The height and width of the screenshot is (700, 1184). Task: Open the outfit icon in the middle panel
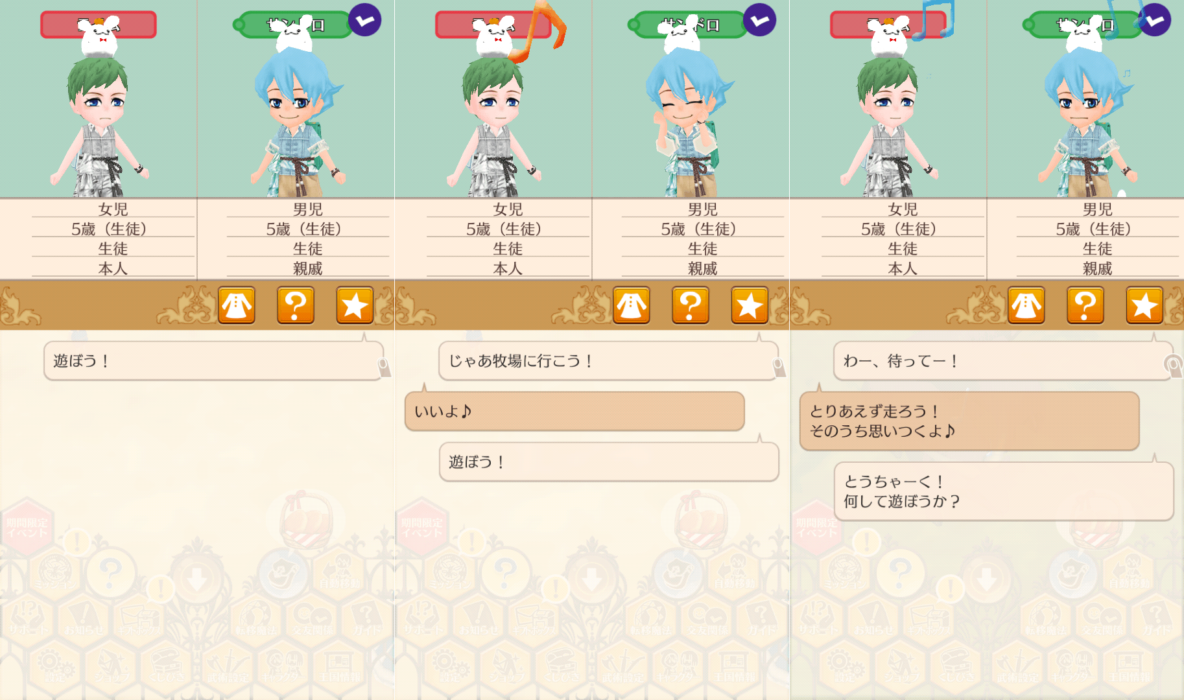point(632,305)
